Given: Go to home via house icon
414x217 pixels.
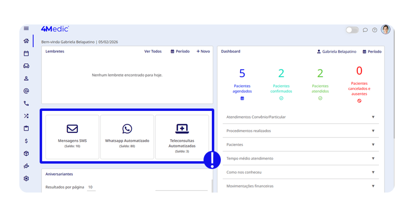Looking at the screenshot, I should point(26,41).
